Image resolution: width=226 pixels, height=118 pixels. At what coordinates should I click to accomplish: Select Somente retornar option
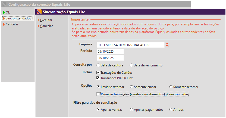(x=171, y=87)
